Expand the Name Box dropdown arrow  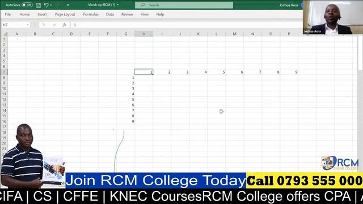pos(28,25)
